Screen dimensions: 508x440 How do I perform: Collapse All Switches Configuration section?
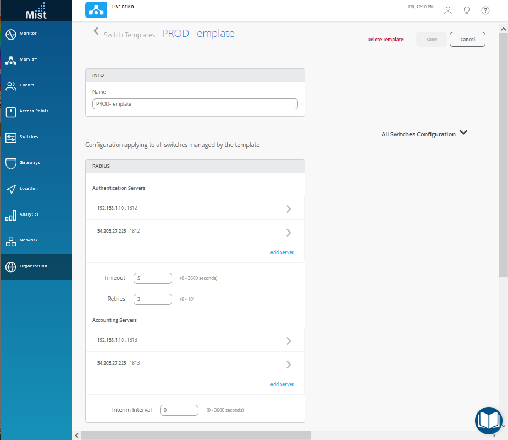[463, 133]
